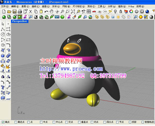Enable the 最近点 snap checkbox

[16, 122]
